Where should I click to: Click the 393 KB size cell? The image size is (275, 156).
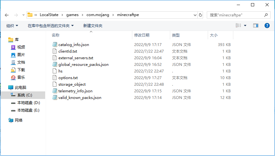point(224,45)
